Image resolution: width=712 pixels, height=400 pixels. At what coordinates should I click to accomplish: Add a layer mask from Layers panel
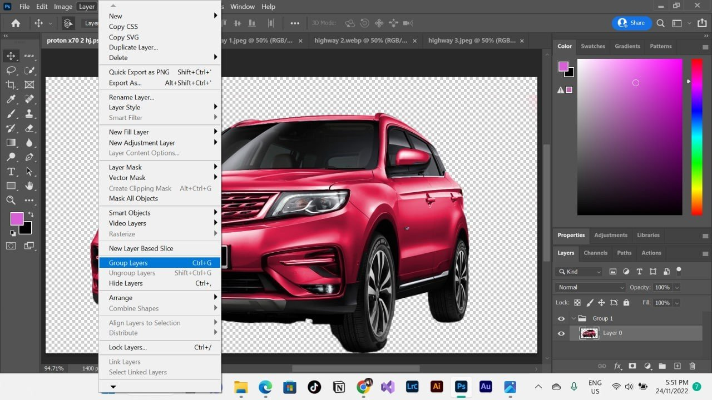click(632, 366)
